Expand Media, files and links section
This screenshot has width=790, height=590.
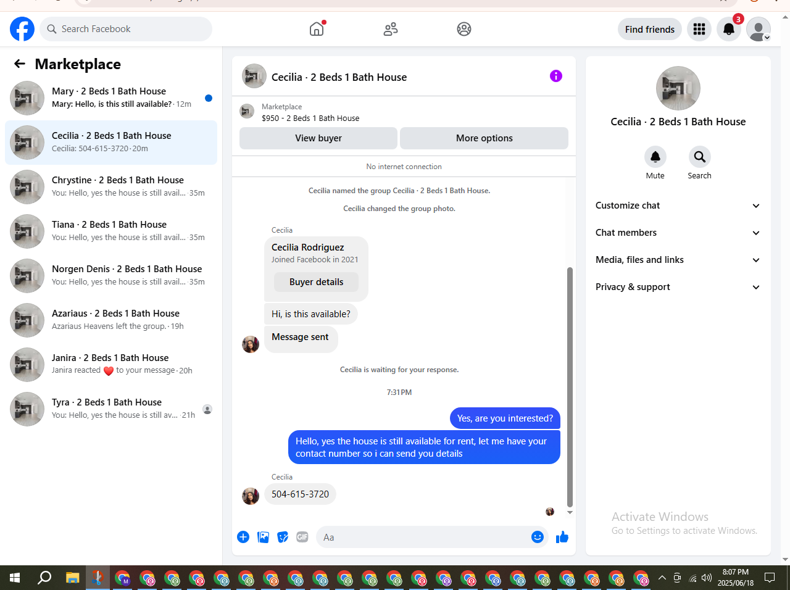point(678,260)
